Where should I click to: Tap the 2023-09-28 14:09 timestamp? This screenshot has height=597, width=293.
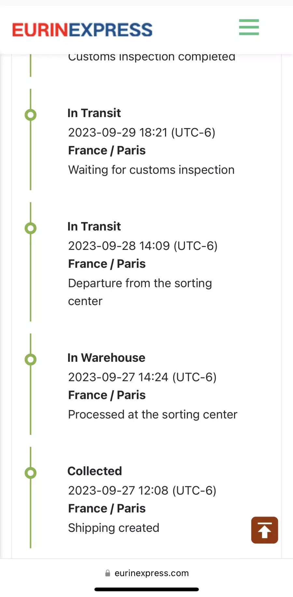point(143,246)
